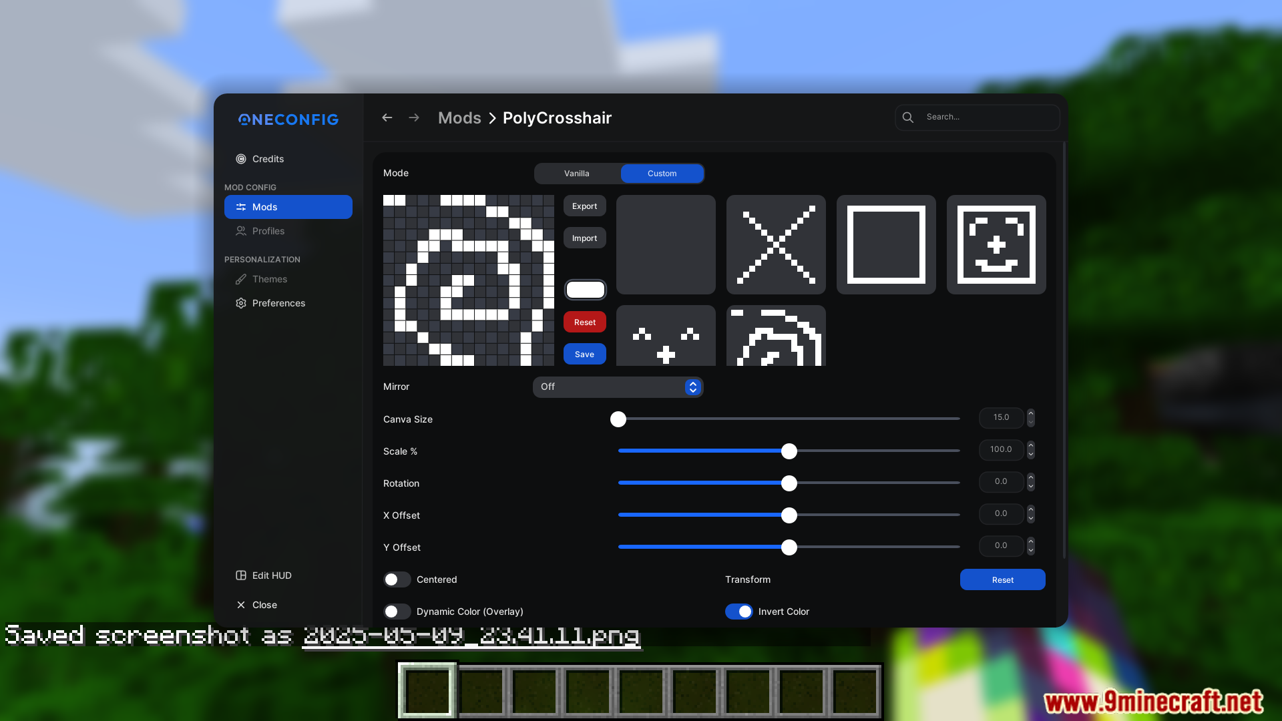Viewport: 1282px width, 721px height.
Task: Open the white crosshair color picker
Action: pyautogui.click(x=586, y=290)
